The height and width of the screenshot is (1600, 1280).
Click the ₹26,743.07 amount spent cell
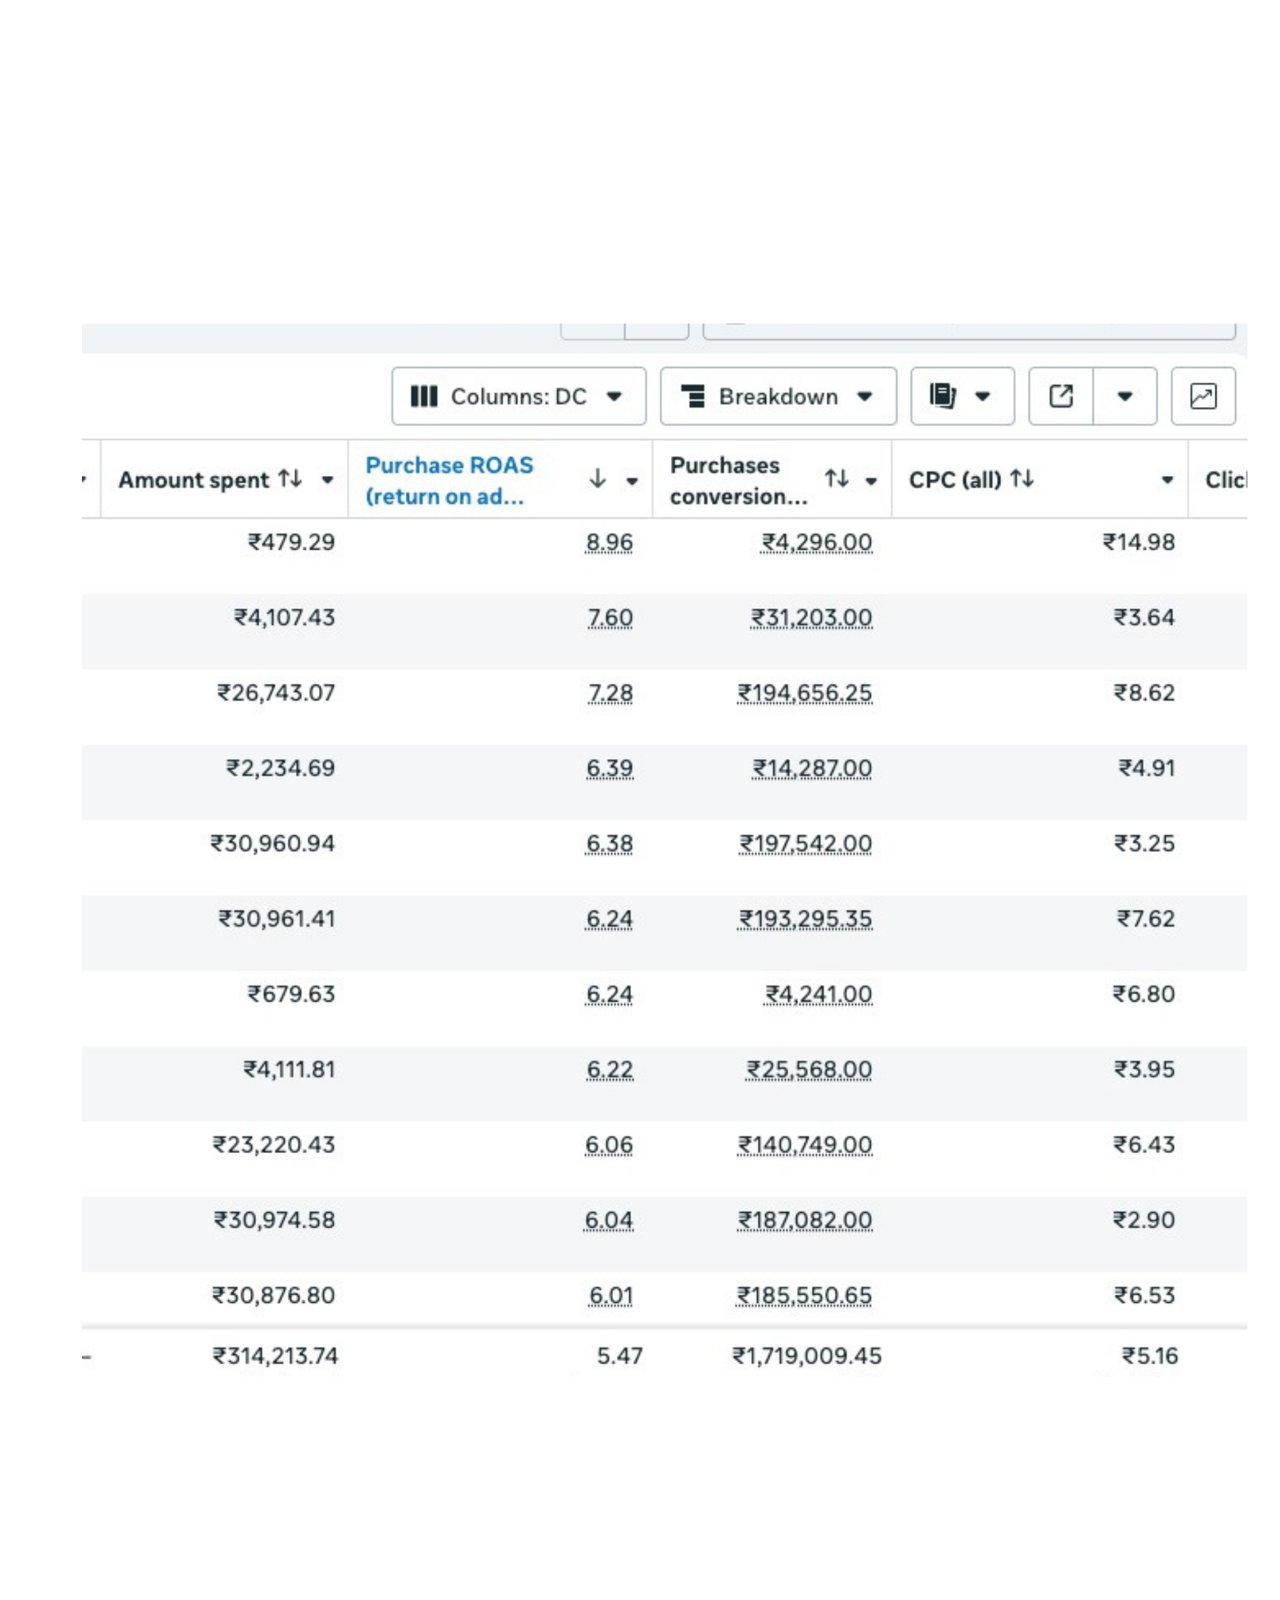276,693
